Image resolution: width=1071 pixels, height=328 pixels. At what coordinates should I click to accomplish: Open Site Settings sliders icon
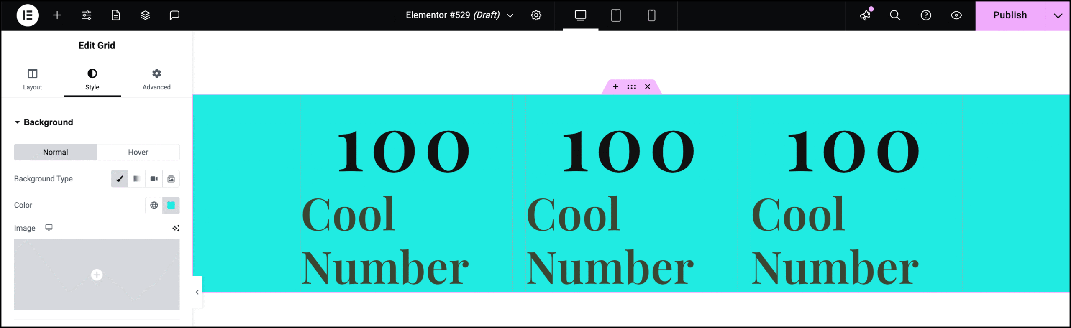(87, 15)
